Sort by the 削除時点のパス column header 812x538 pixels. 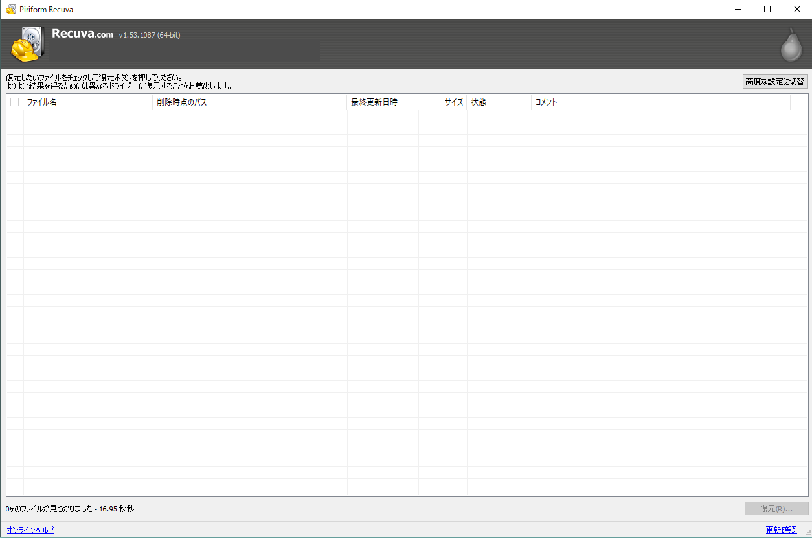click(x=249, y=102)
